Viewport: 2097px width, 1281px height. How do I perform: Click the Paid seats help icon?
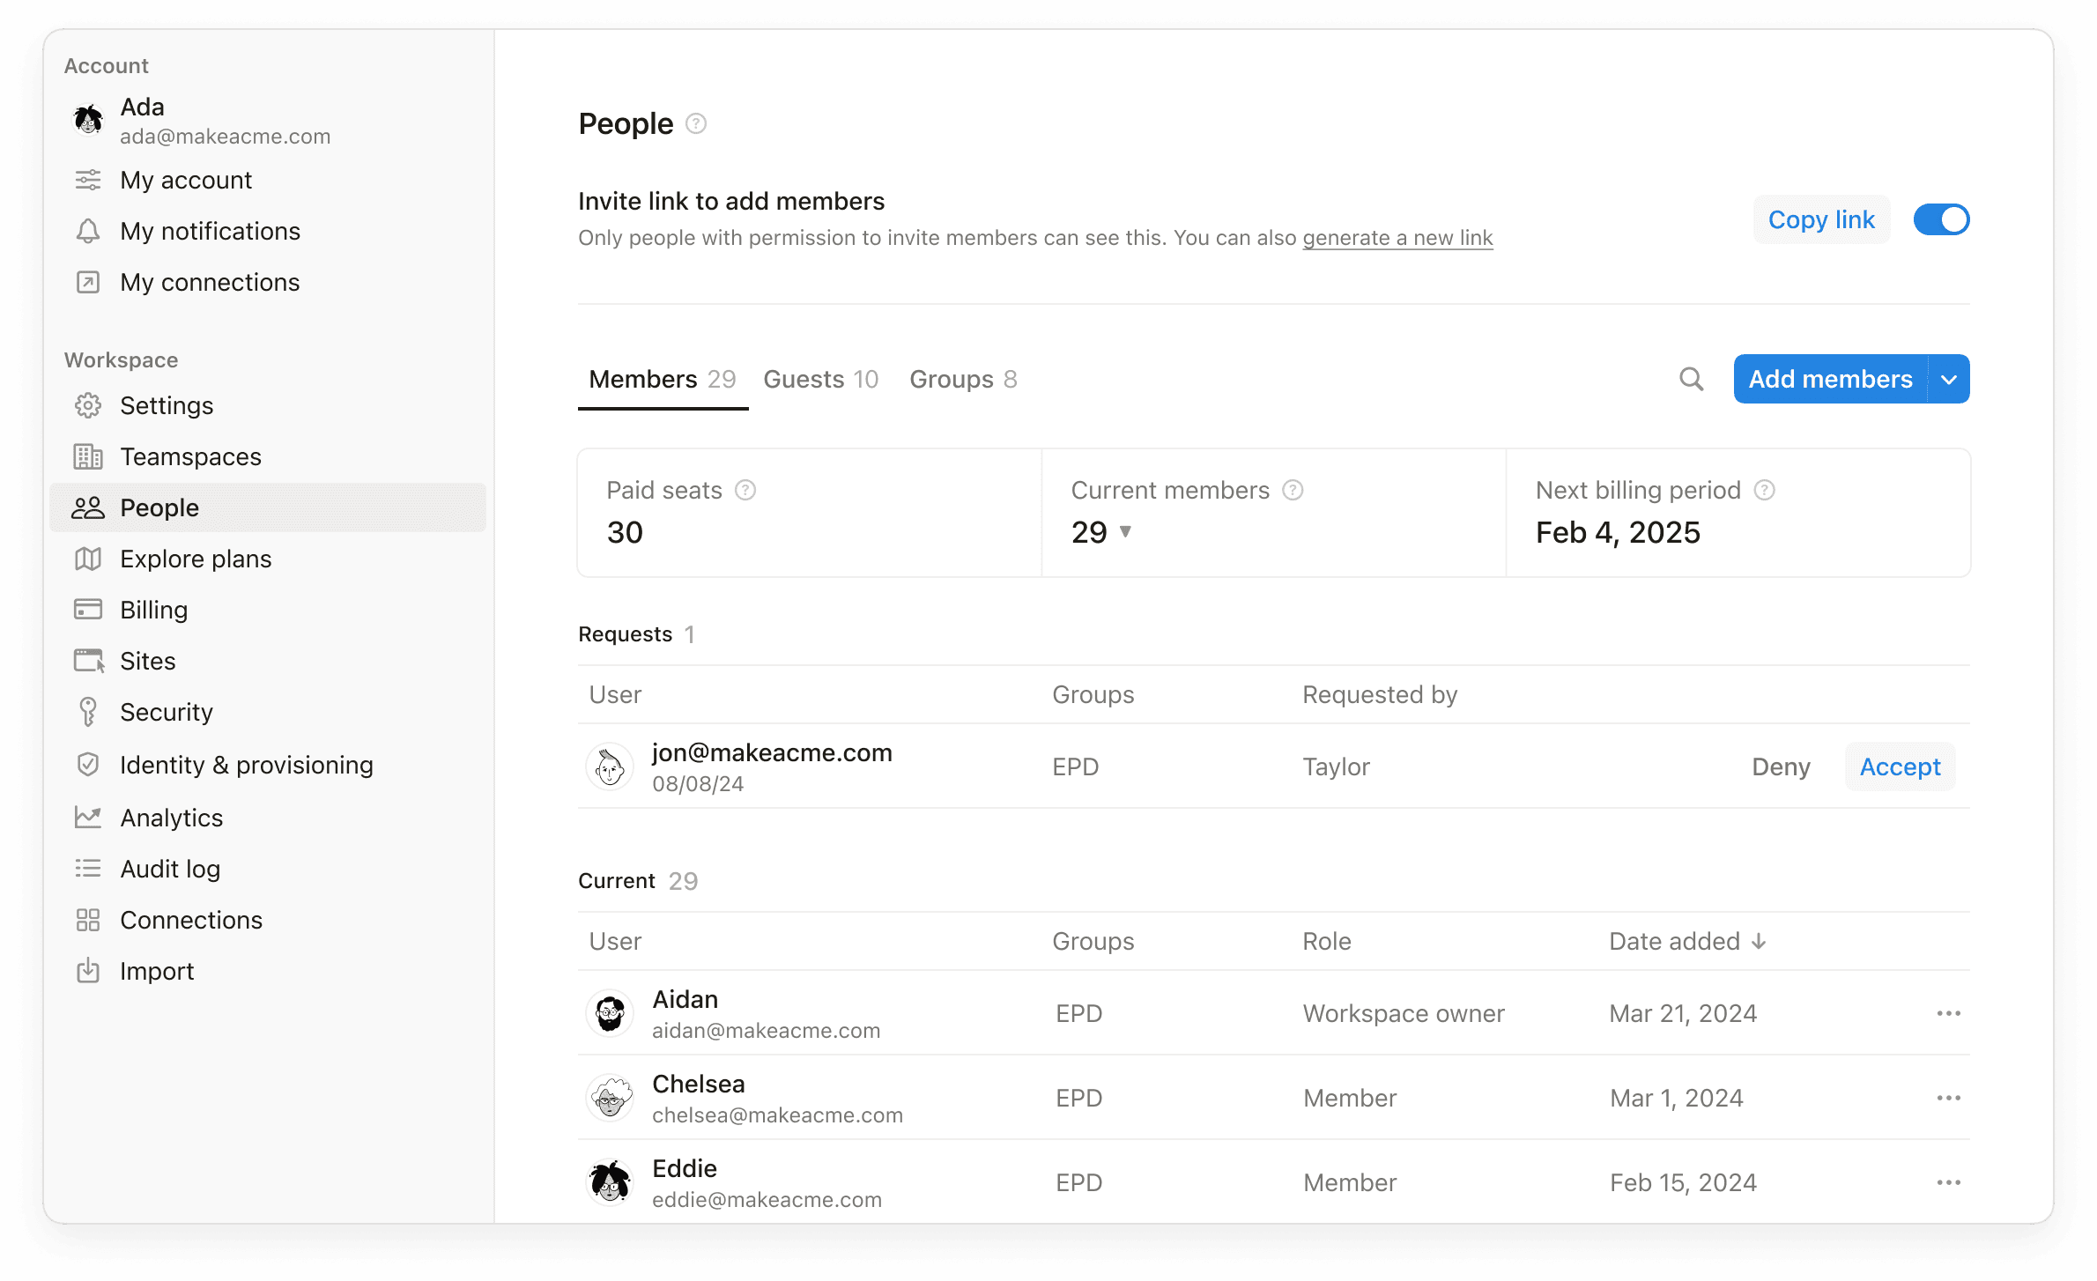pos(745,490)
